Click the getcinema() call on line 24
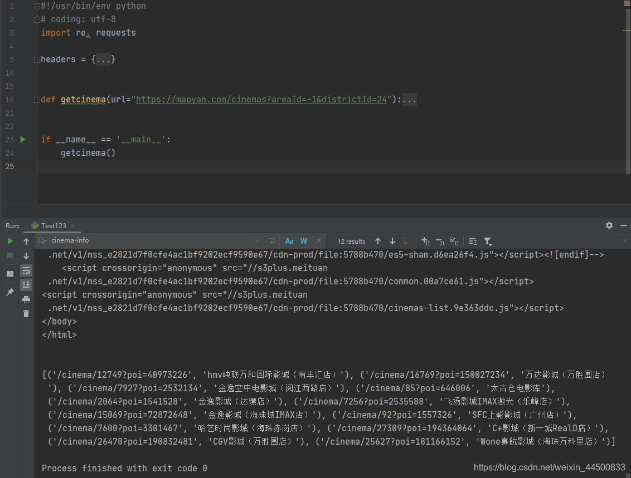The image size is (631, 478). click(x=88, y=152)
